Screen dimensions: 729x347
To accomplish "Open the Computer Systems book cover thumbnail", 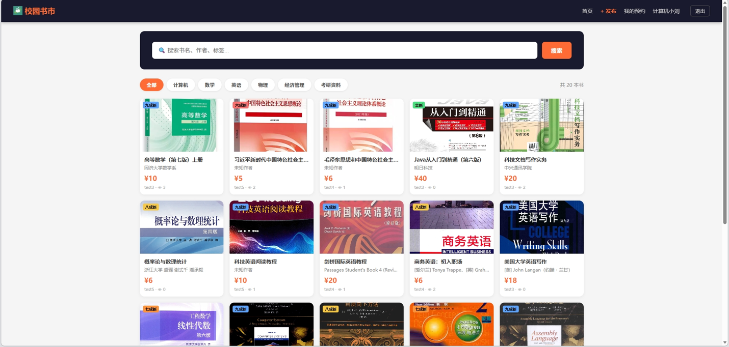I will coord(271,325).
